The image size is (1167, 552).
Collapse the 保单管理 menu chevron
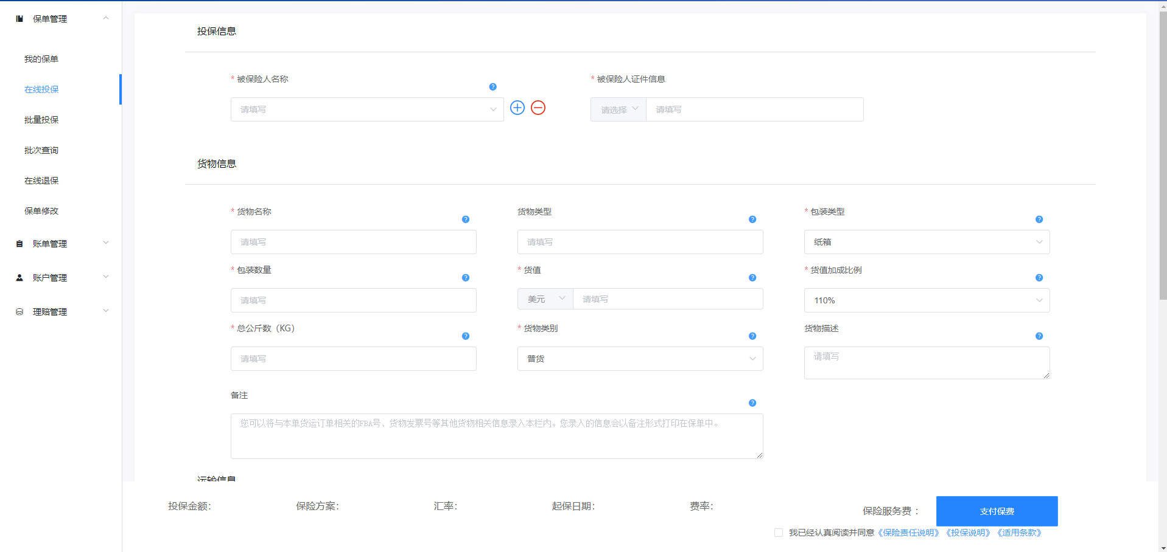(106, 18)
